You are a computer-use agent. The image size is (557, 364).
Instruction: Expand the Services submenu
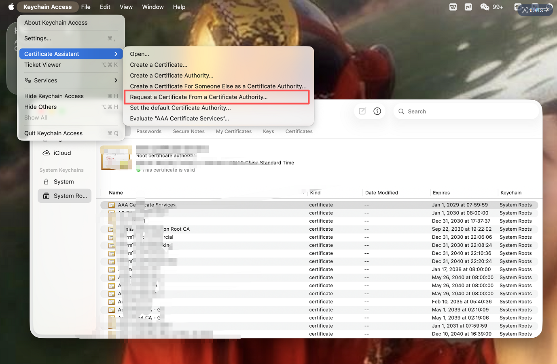tap(116, 80)
